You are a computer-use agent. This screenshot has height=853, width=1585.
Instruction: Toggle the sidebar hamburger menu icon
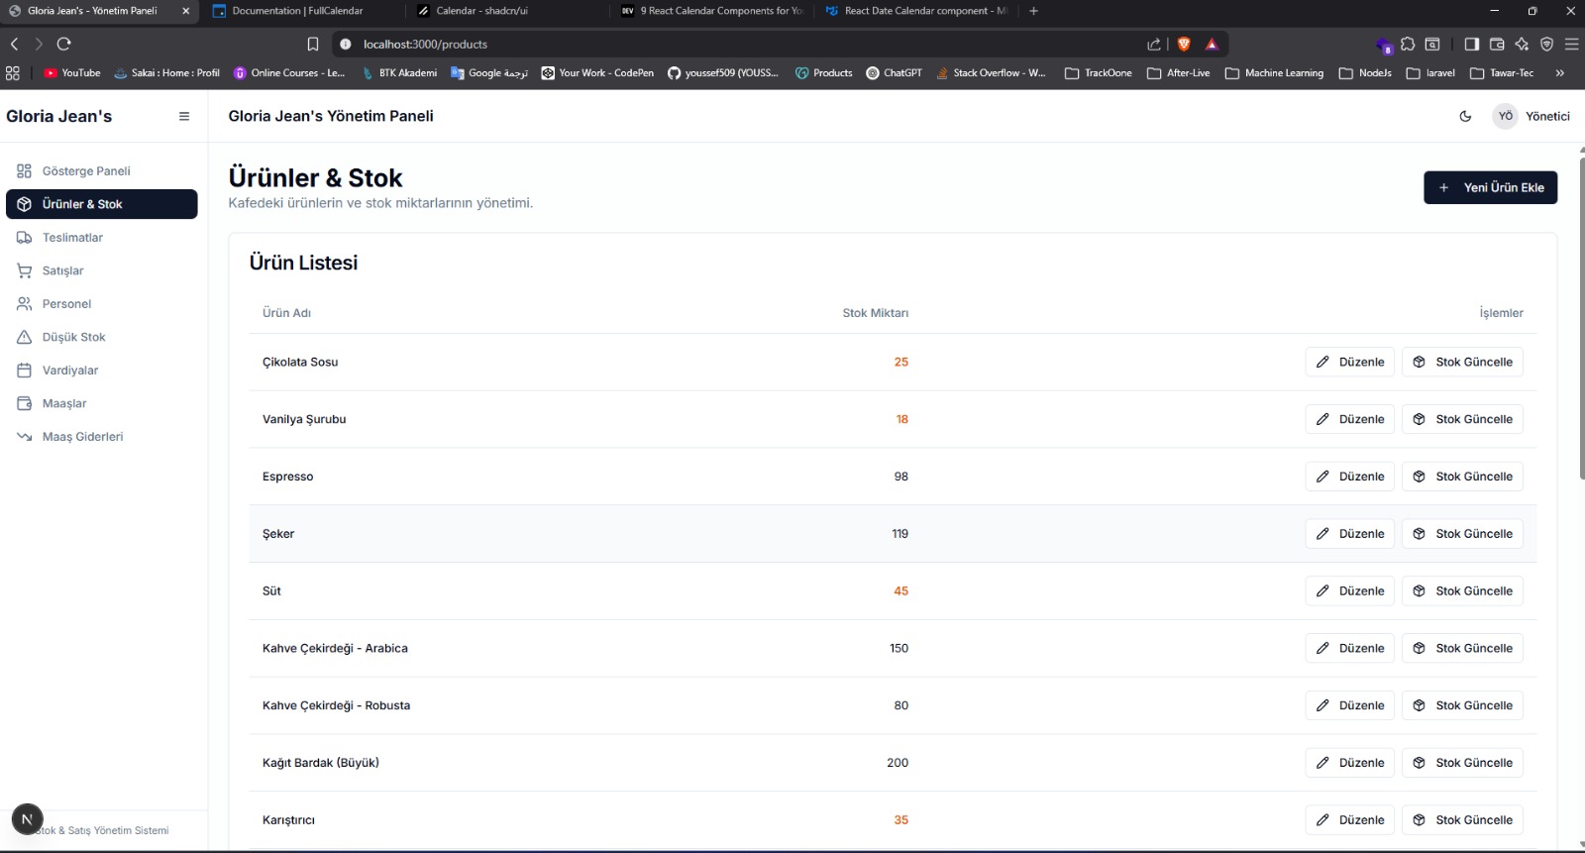pyautogui.click(x=184, y=116)
